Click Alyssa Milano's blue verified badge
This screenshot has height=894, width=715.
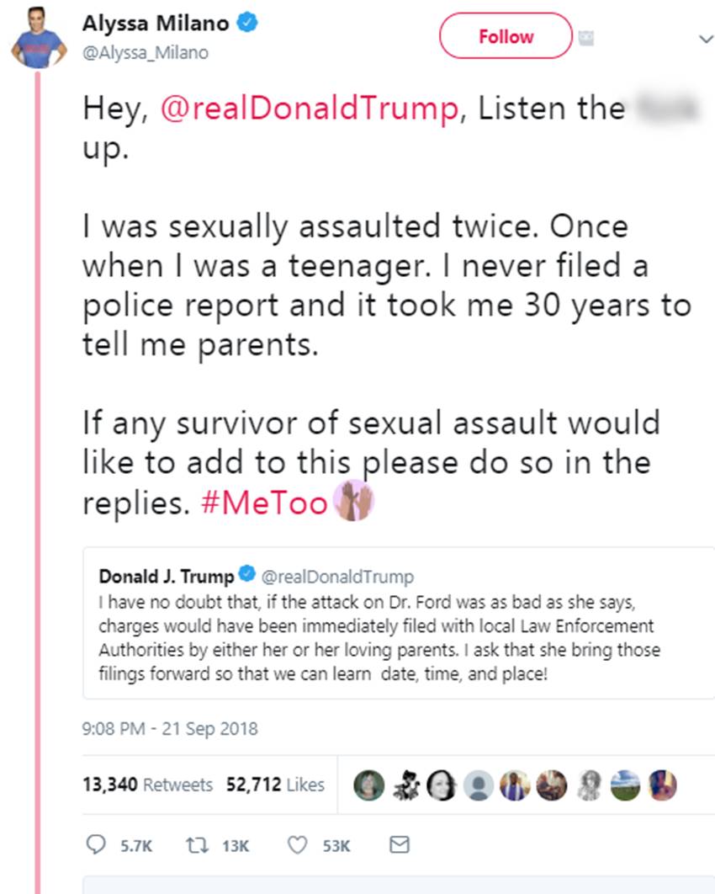coord(246,24)
